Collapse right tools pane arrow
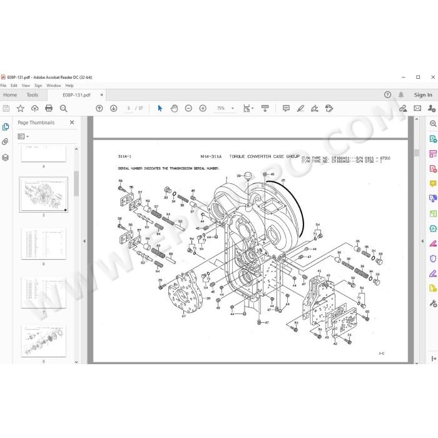Image resolution: width=438 pixels, height=438 pixels. (422, 241)
